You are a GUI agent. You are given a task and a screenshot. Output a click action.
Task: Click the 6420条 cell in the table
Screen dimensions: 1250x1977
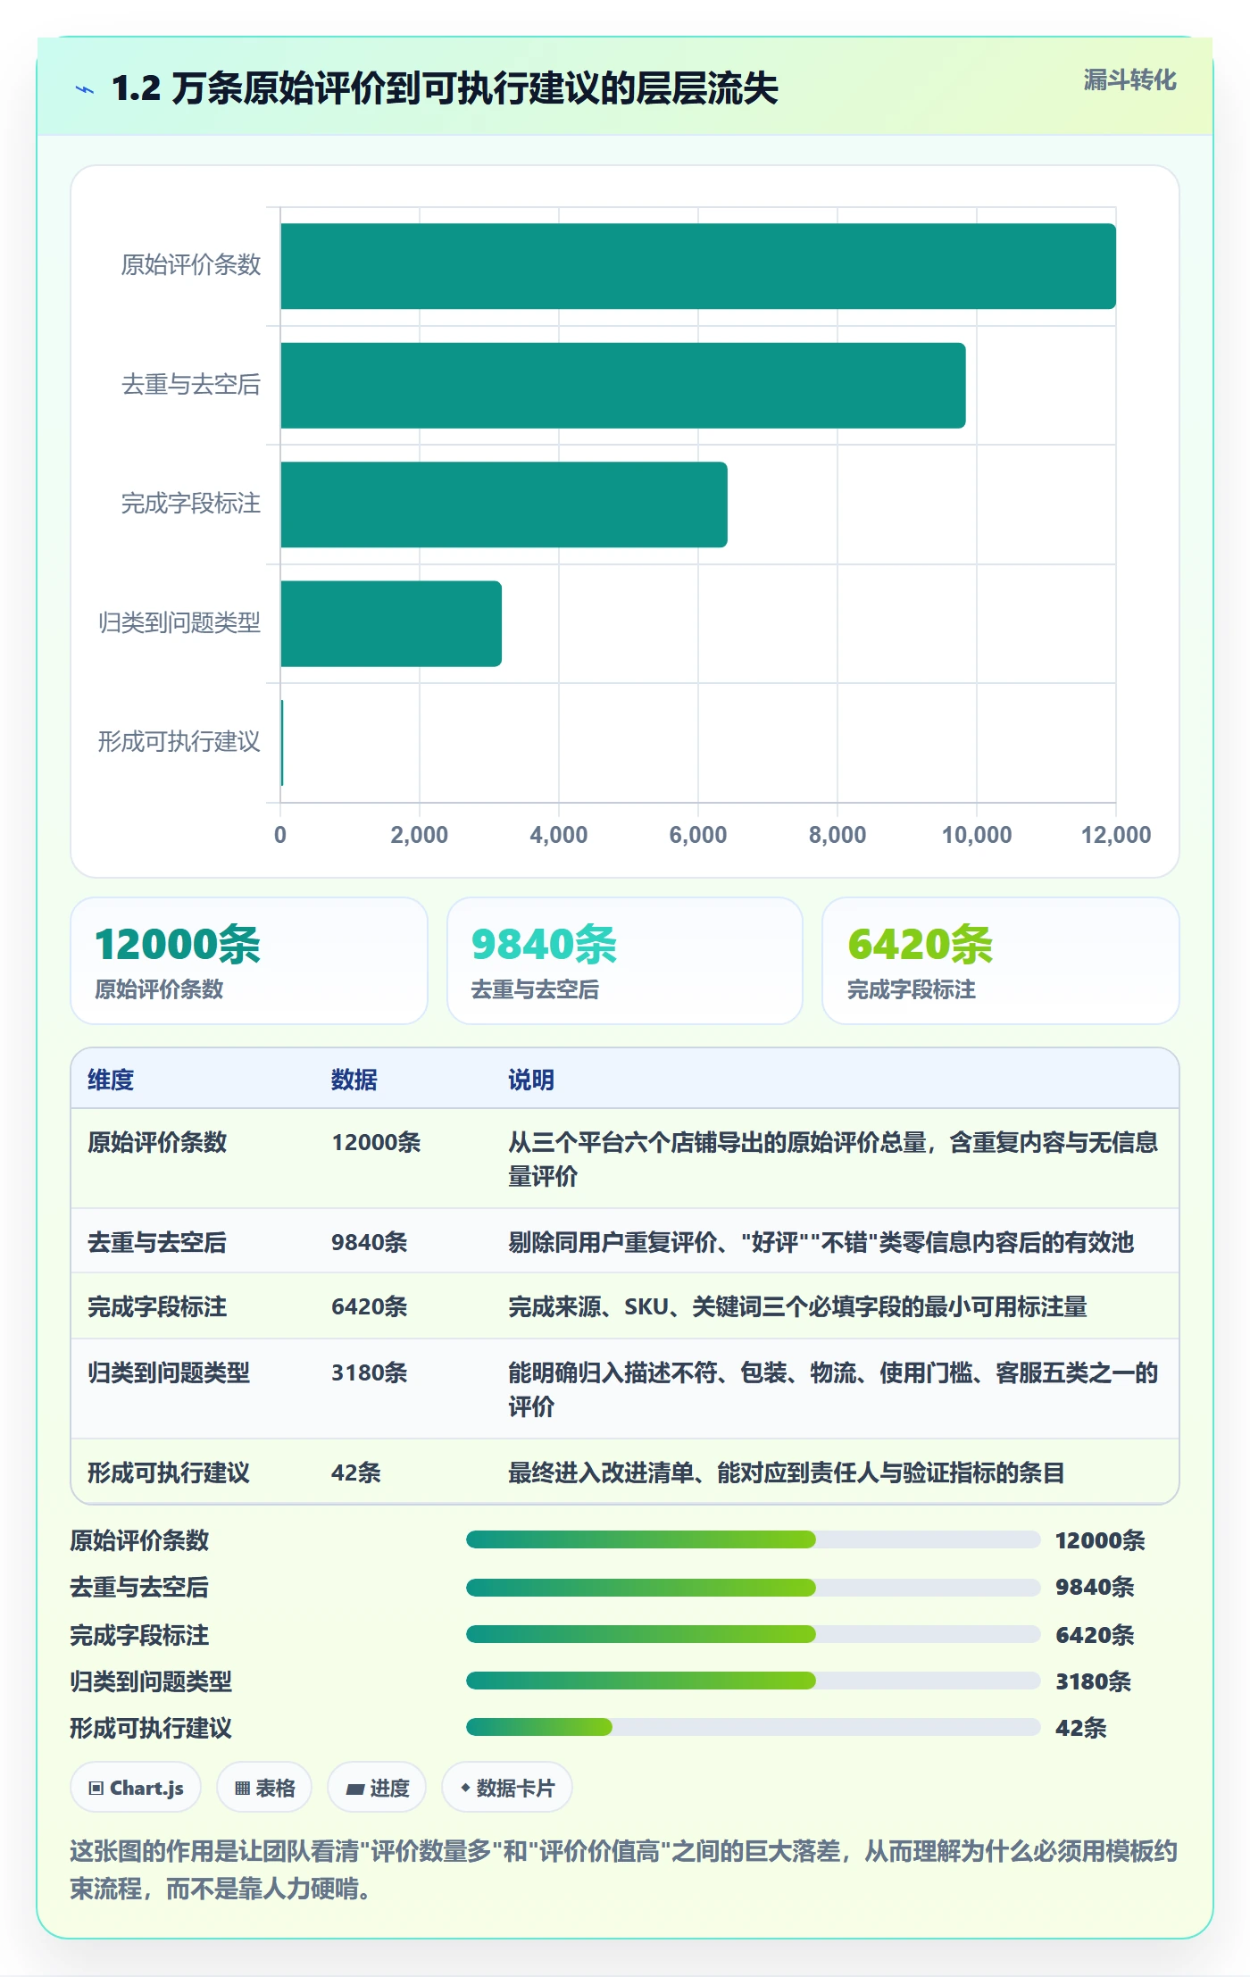click(370, 1306)
